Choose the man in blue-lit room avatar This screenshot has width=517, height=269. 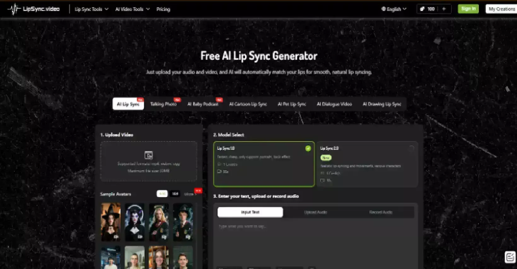[x=111, y=257]
